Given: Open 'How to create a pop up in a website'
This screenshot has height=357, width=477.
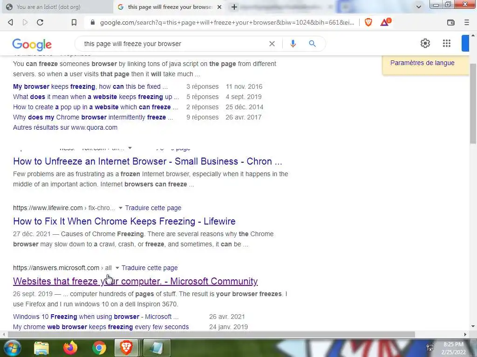Looking at the screenshot, I should 95,107.
